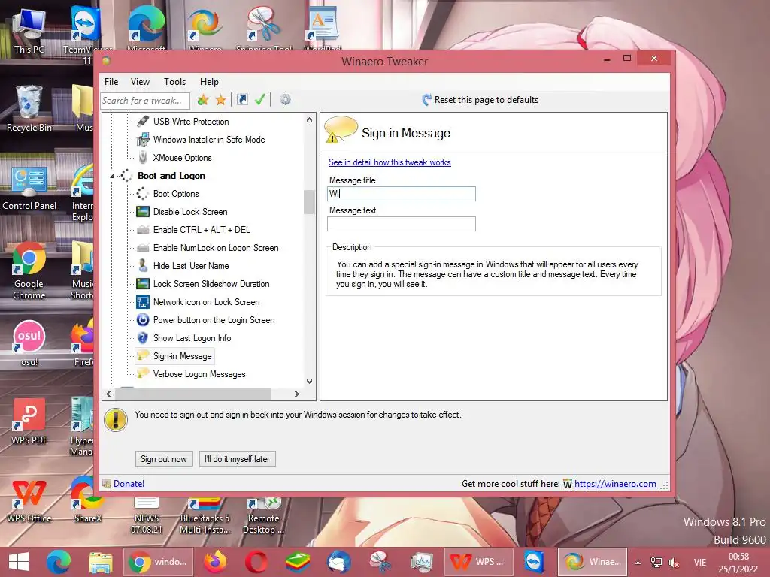Open the Help menu
770x577 pixels.
point(209,82)
